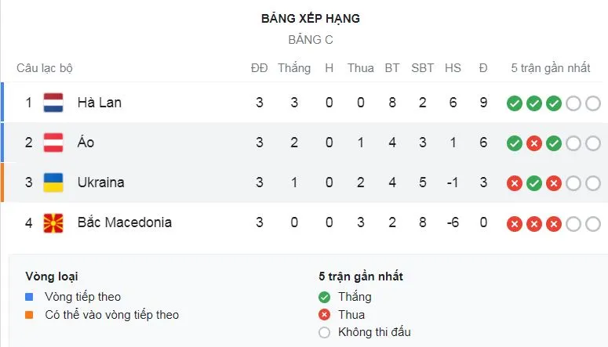This screenshot has height=347, width=608.
Task: Click the green Thắng legend icon
Action: point(325,297)
